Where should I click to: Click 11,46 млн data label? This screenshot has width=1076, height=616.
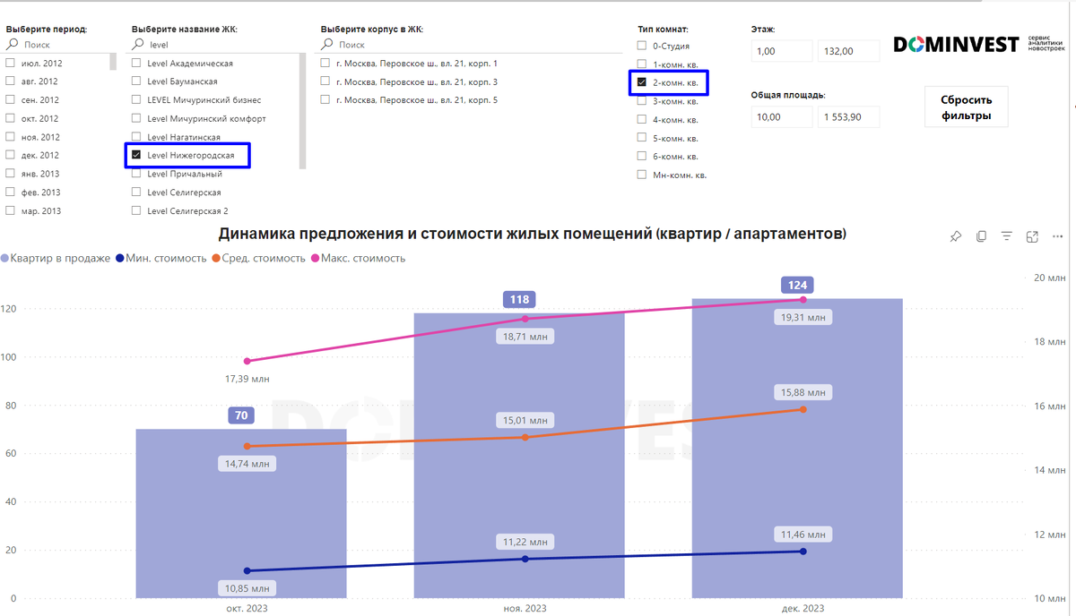click(x=805, y=534)
